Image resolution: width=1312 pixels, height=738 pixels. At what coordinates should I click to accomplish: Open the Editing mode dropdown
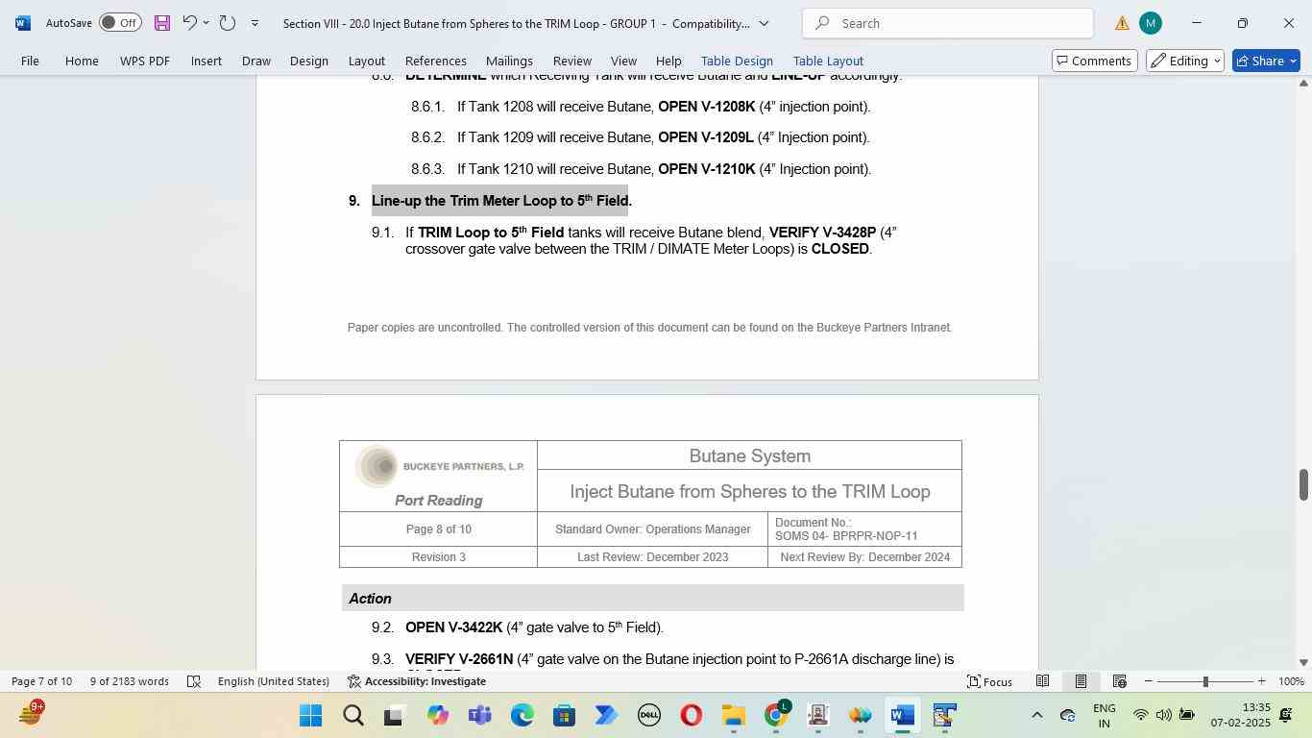(1185, 61)
